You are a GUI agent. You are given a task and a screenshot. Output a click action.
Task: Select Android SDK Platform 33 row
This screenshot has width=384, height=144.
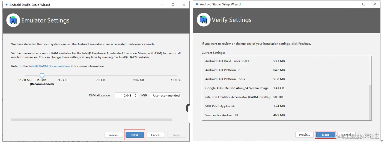click(x=285, y=70)
